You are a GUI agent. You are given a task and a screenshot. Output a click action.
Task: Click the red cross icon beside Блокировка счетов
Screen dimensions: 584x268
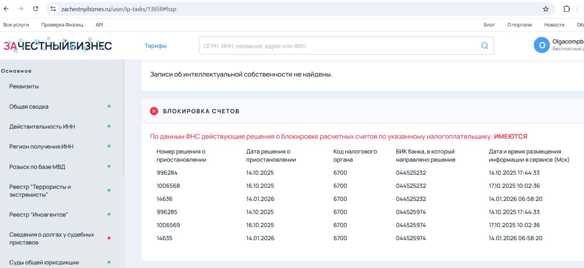[x=154, y=111]
